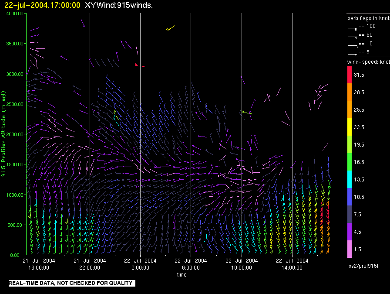Click the '== 5' barb legend value
The height and width of the screenshot is (294, 390).
tap(364, 52)
